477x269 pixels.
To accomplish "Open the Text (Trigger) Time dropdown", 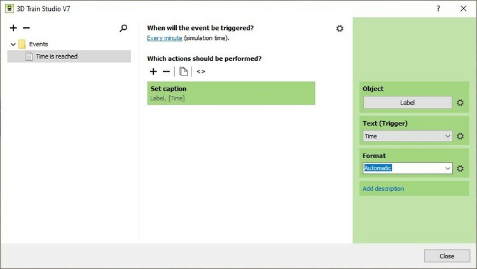I will click(x=408, y=136).
